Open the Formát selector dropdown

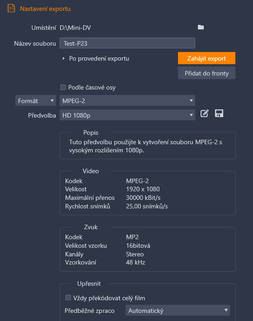tap(36, 101)
